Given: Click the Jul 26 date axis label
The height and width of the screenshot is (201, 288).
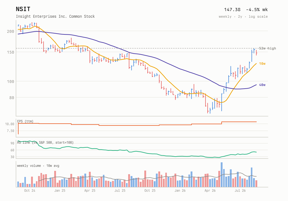Looking at the screenshot, I should [240, 191].
